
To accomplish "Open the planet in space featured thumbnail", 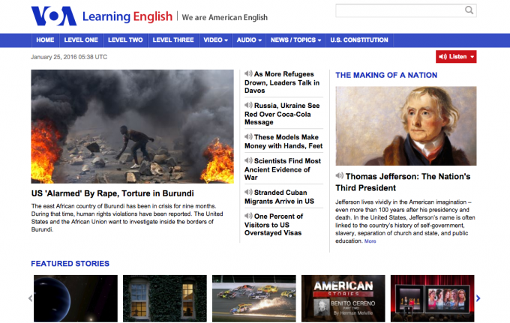I will tap(76, 298).
